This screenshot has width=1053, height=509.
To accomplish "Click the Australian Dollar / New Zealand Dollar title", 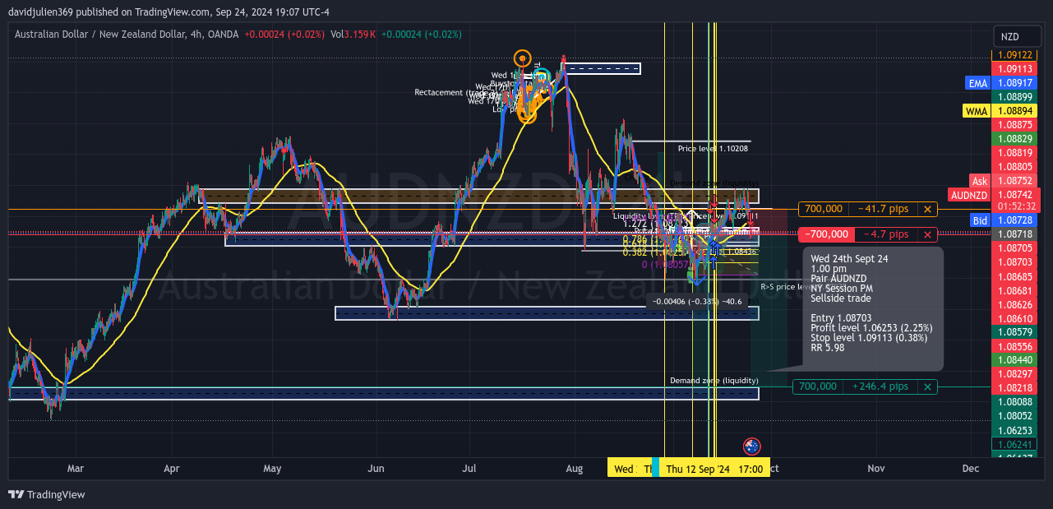I will [103, 35].
